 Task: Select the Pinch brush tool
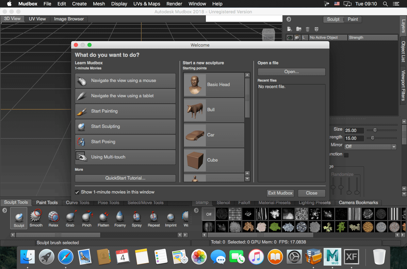[x=87, y=218]
